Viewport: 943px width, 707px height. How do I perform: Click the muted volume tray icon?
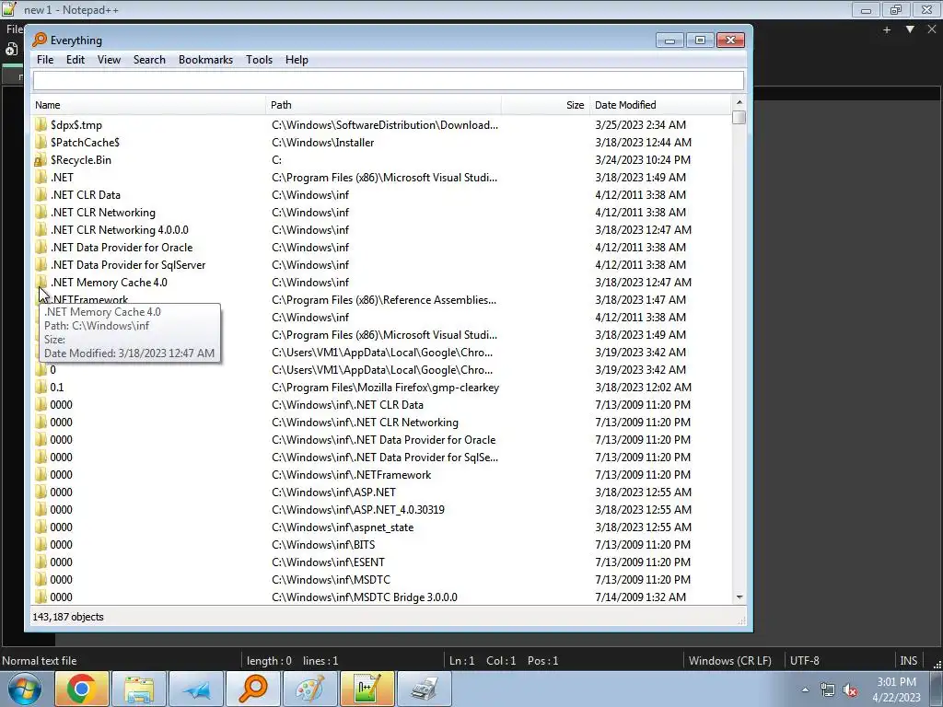pos(850,690)
